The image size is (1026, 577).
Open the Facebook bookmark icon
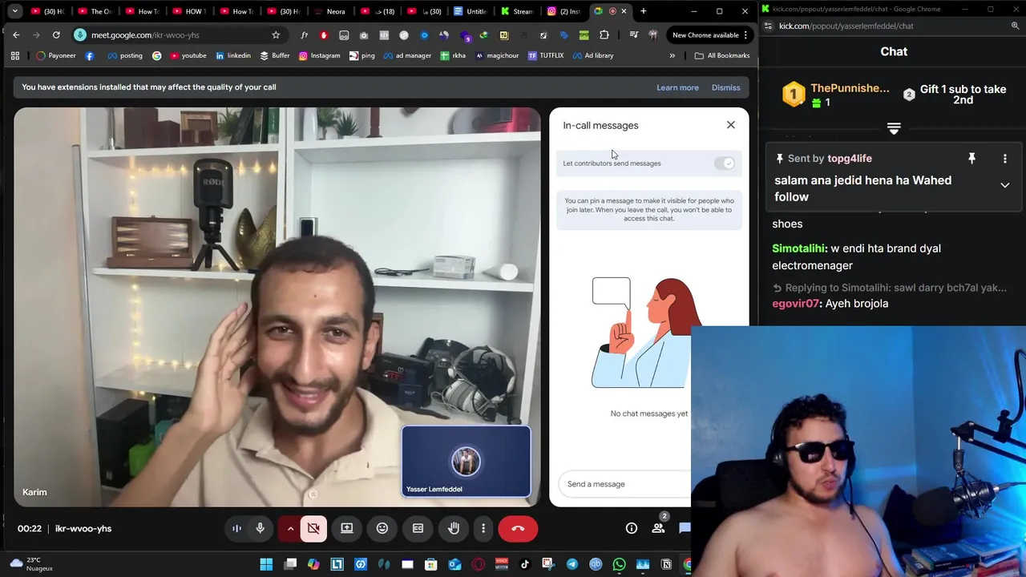(89, 55)
